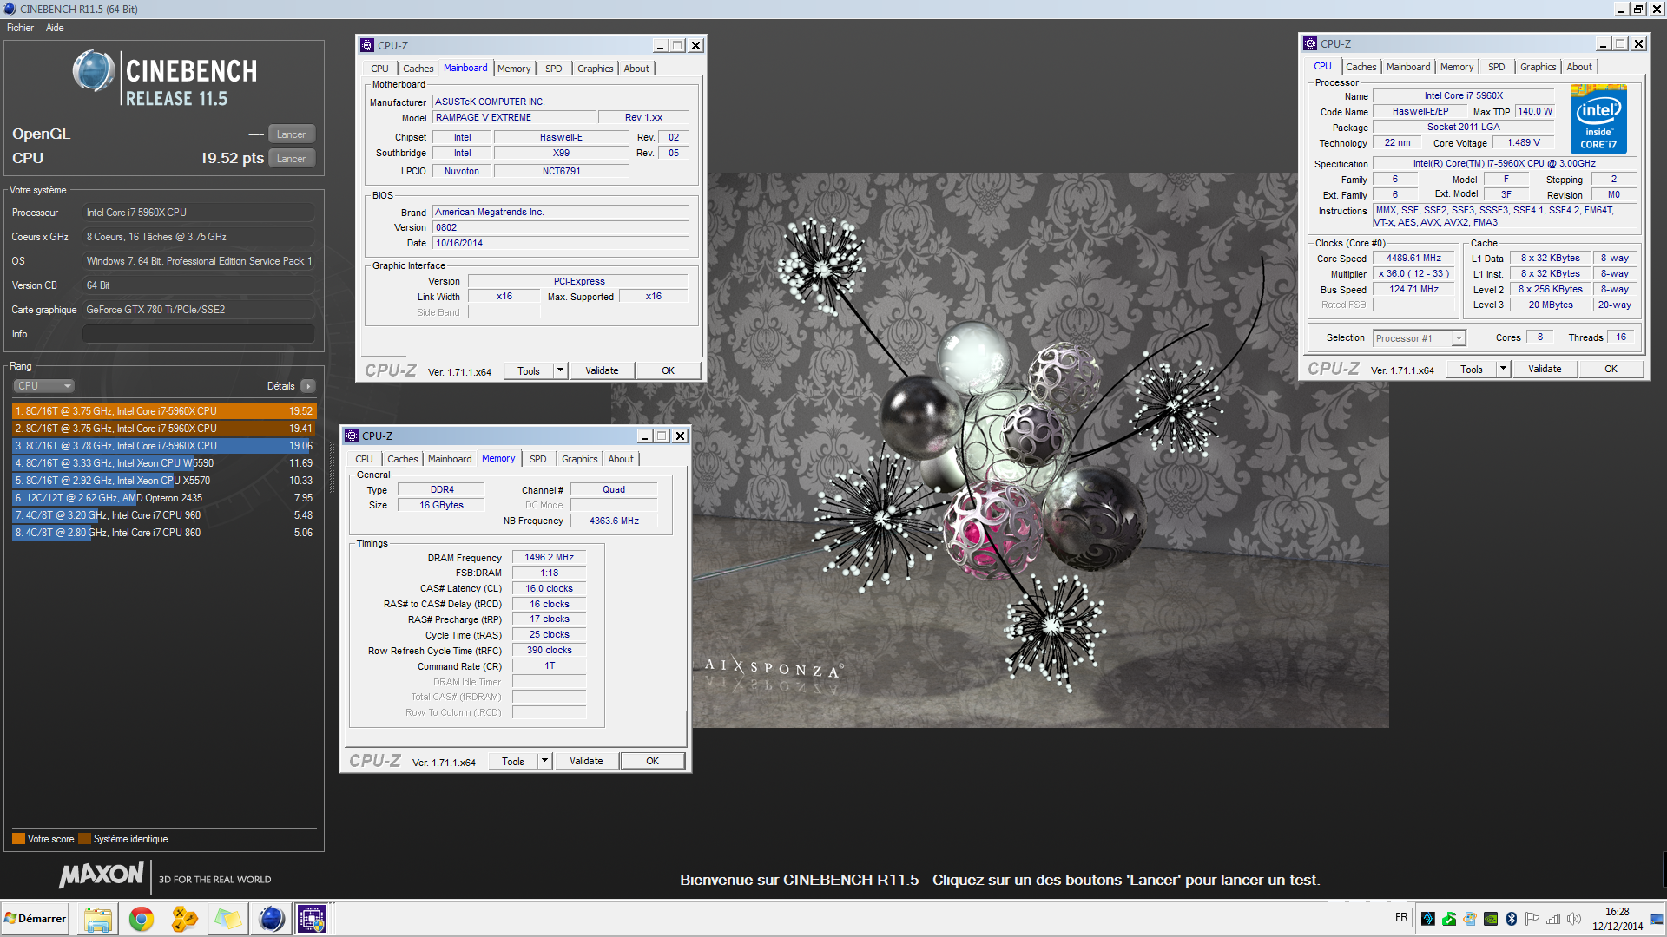
Task: Open Tools dropdown arrow in right CPU-Z window
Action: click(1503, 370)
